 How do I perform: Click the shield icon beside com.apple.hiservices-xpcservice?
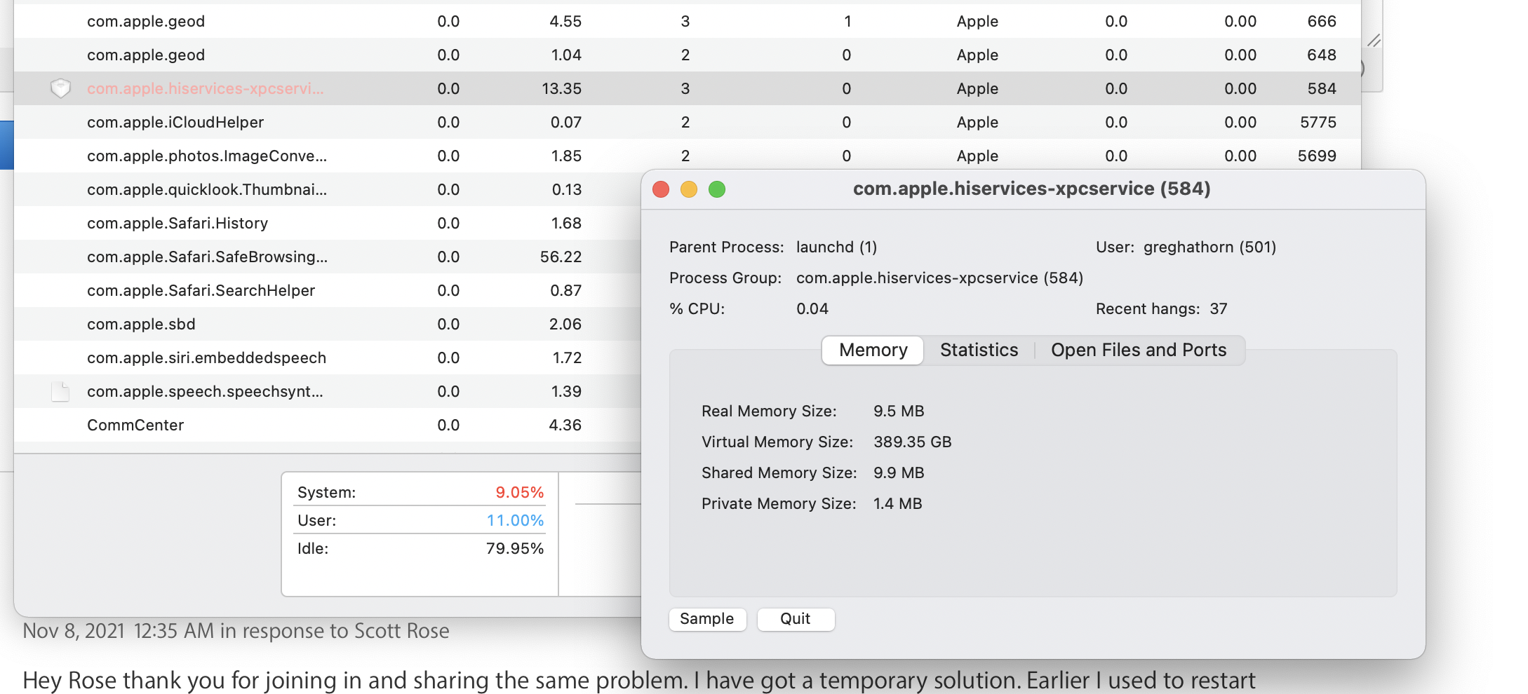(x=61, y=88)
